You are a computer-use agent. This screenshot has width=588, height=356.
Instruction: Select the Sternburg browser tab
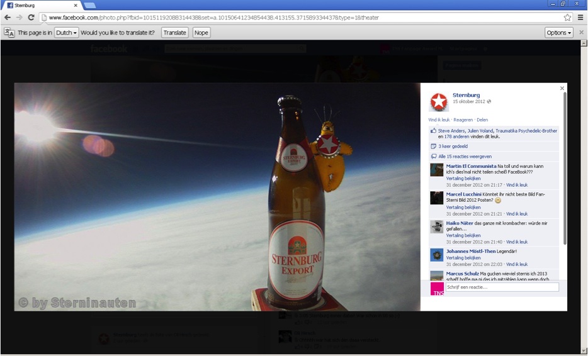point(42,5)
